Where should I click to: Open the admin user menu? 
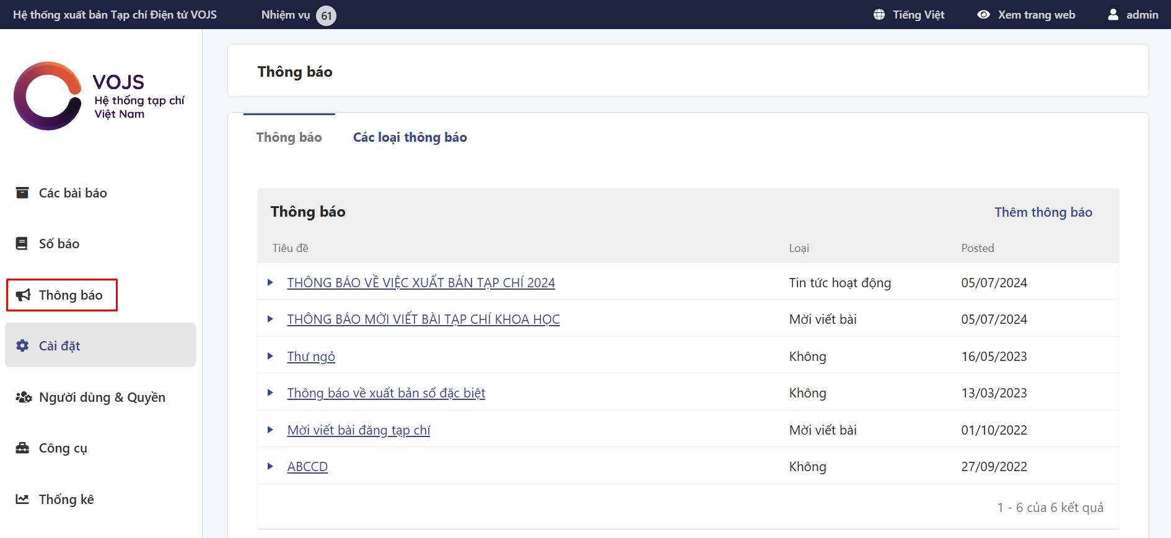pyautogui.click(x=1133, y=14)
